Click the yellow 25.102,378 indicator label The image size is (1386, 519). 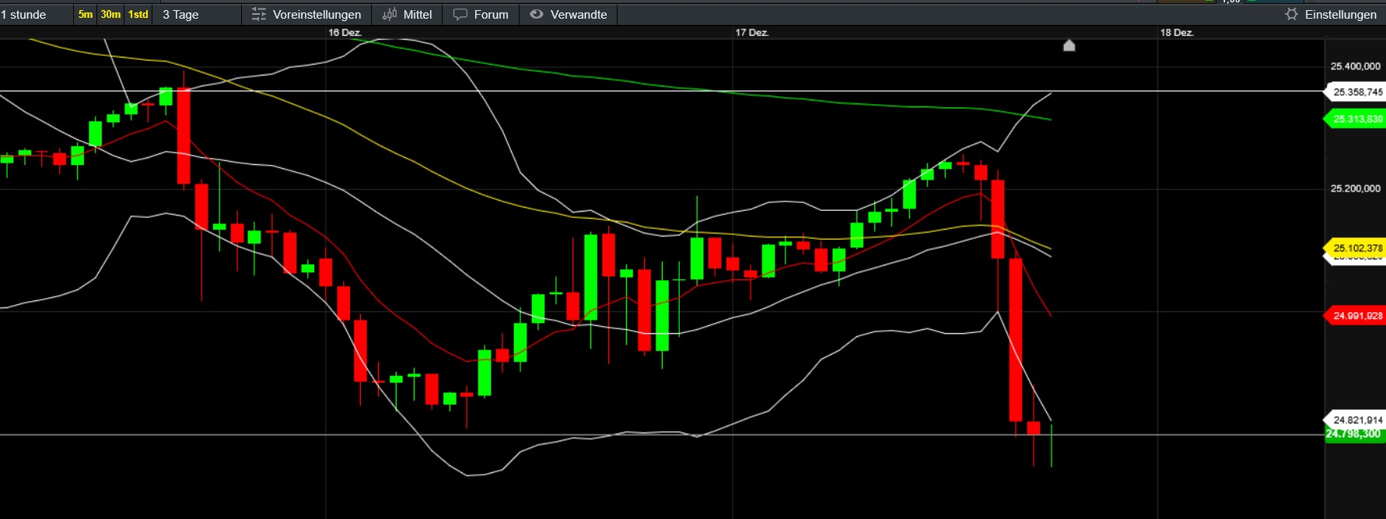point(1357,248)
